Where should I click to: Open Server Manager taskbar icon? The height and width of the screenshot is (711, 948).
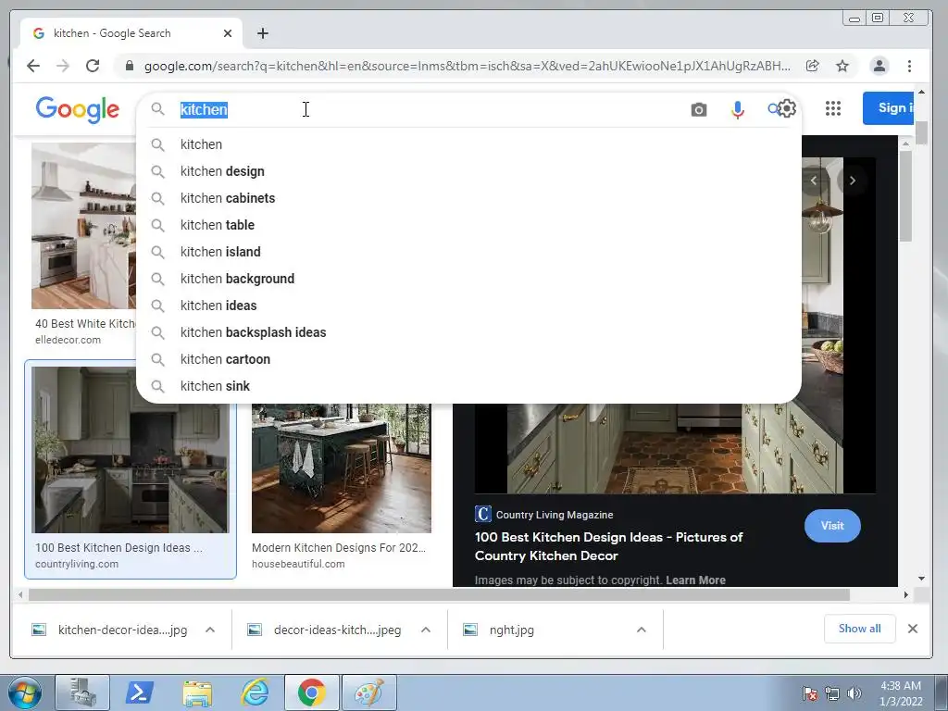(x=82, y=692)
